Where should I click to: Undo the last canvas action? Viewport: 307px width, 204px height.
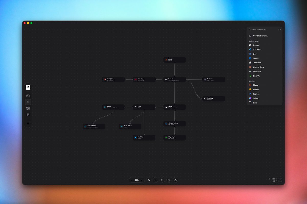pos(149,180)
